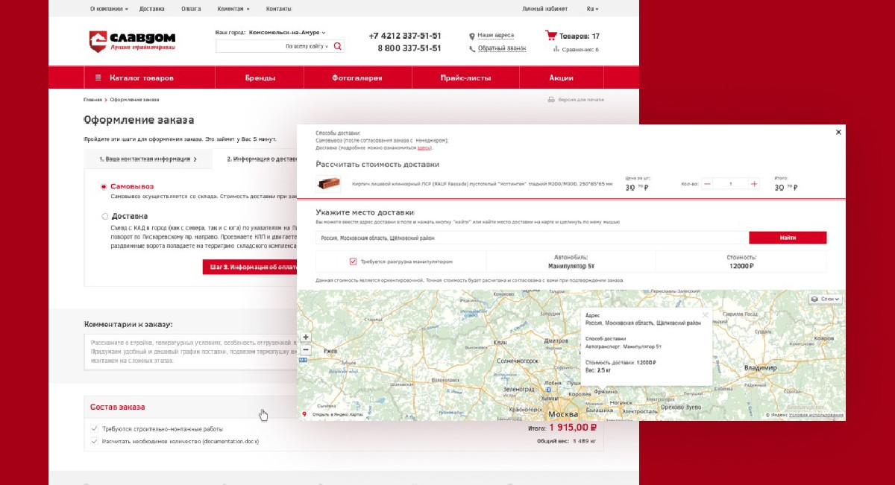The height and width of the screenshot is (485, 895).
Task: Toggle calculate required quantity checkbox
Action: [94, 441]
